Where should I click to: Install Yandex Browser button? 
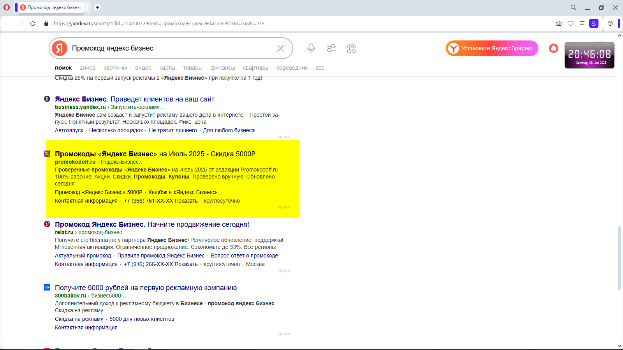(492, 48)
